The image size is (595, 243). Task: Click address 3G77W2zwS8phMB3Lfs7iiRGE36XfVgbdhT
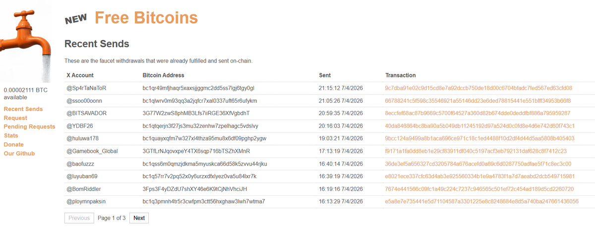(196, 114)
